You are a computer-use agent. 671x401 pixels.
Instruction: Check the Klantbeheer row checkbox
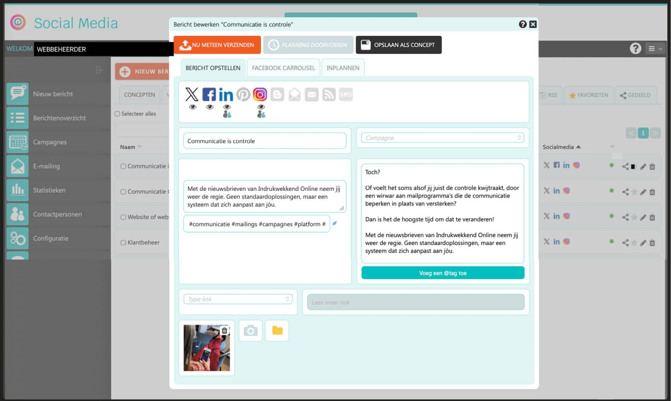coord(123,243)
